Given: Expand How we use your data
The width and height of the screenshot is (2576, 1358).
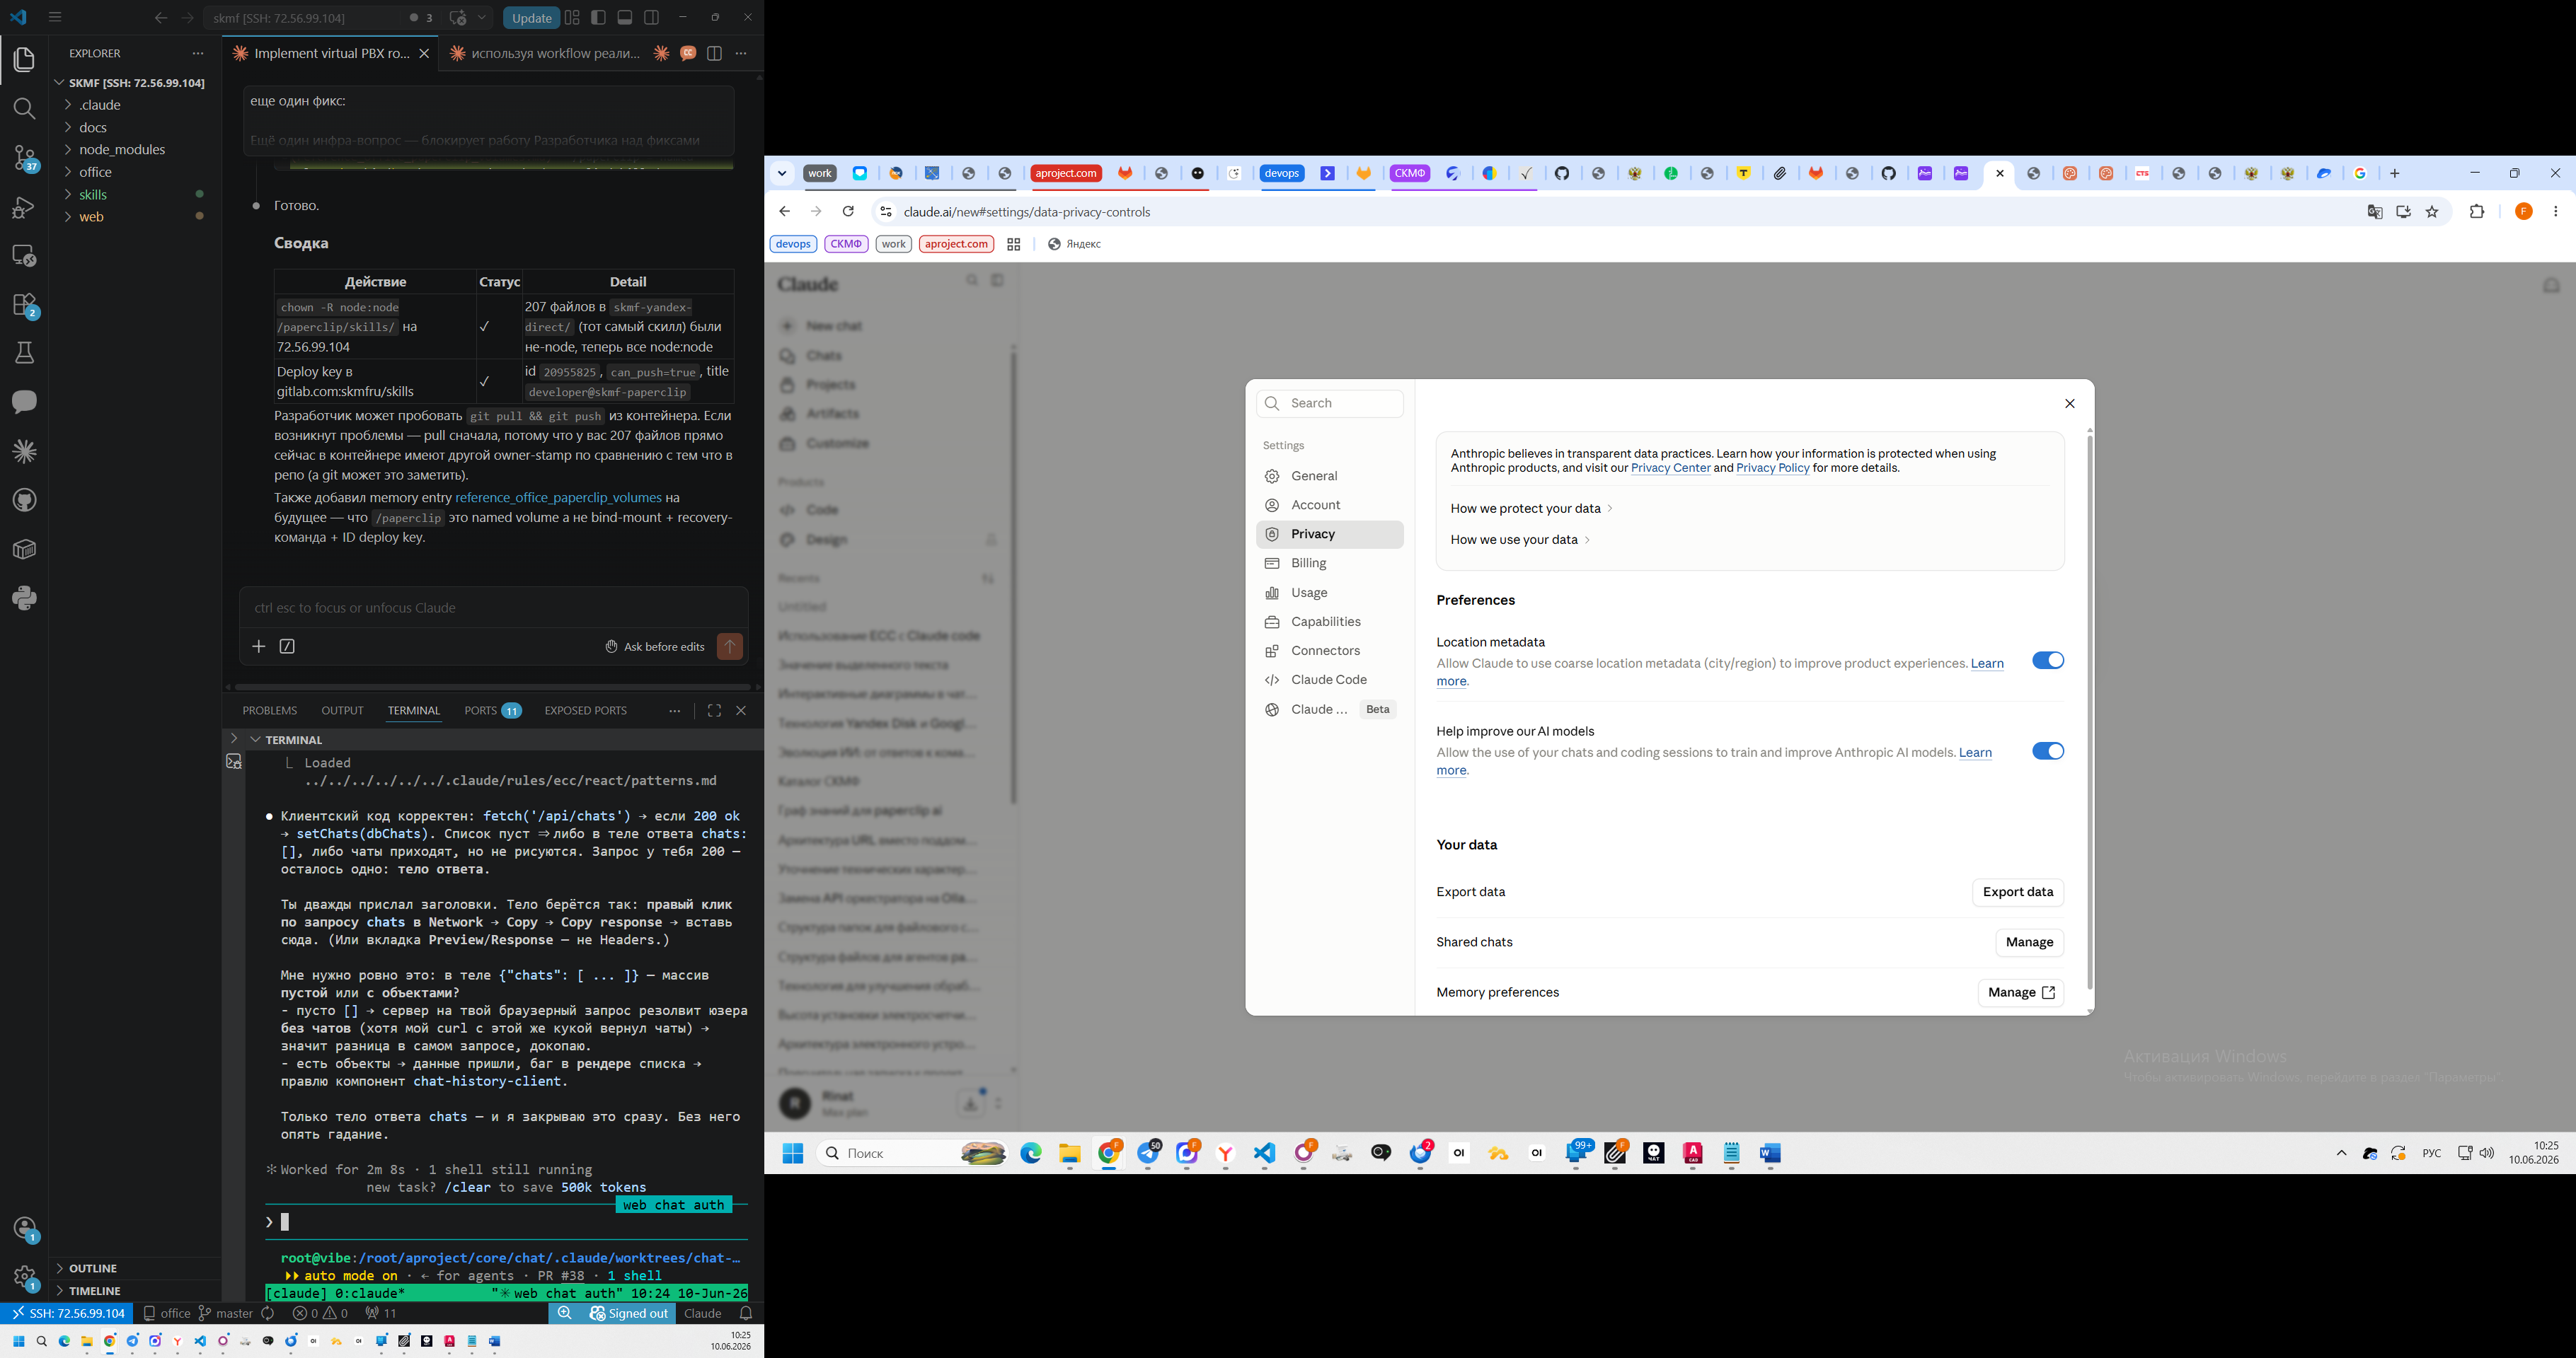Looking at the screenshot, I should 1520,540.
